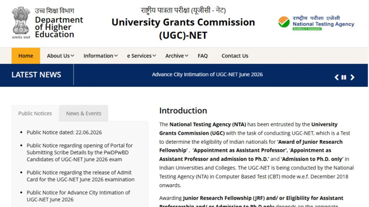Viewport: 369px width, 207px height.
Task: Open notice on Admit Card release
Action: [x=81, y=176]
